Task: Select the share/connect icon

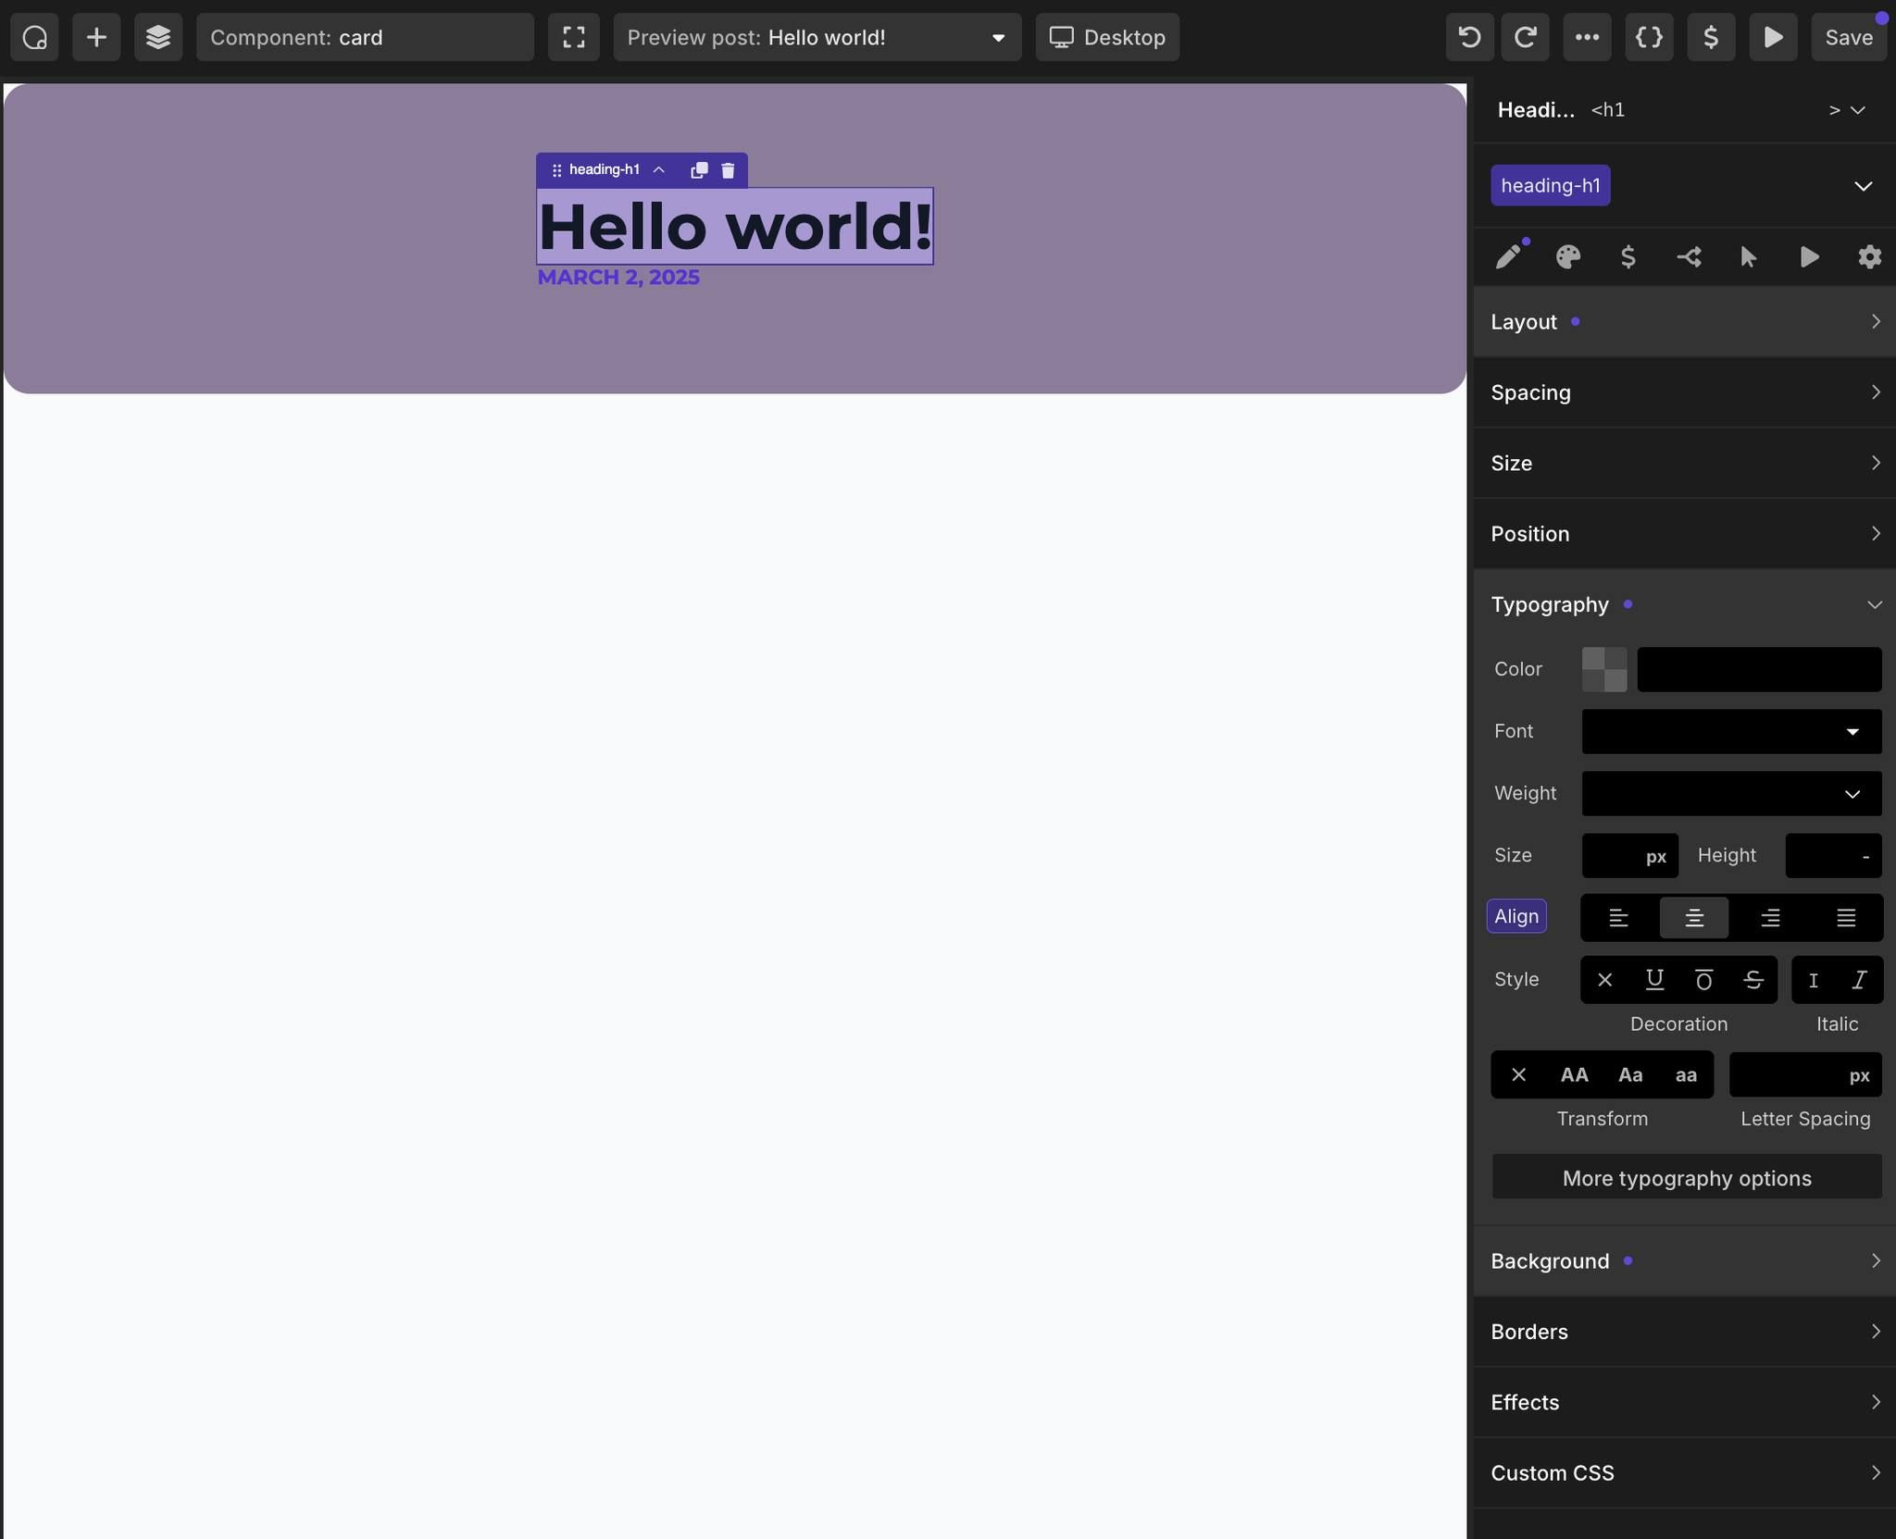Action: click(1689, 254)
